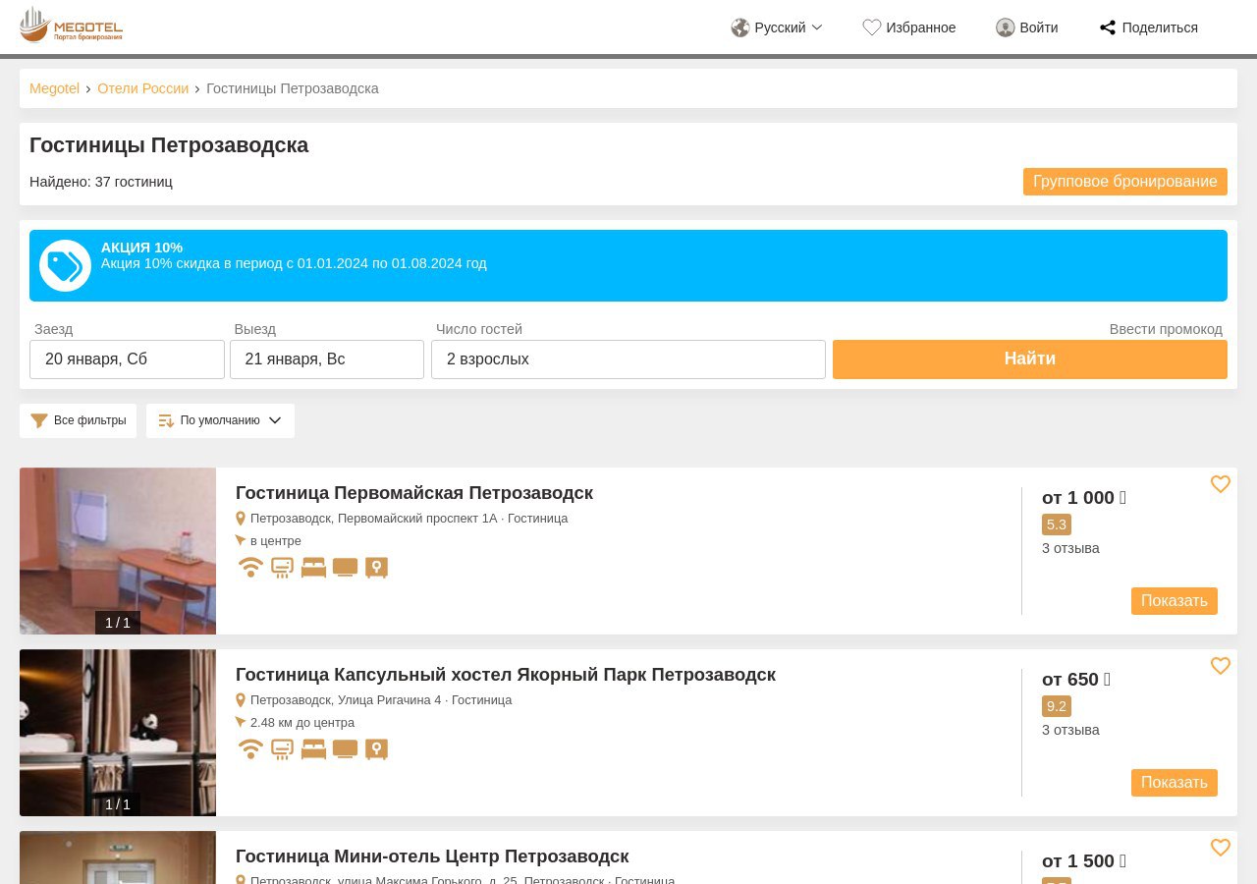The width and height of the screenshot is (1257, 884).
Task: Open Избранное in the top menu
Action: tap(908, 28)
